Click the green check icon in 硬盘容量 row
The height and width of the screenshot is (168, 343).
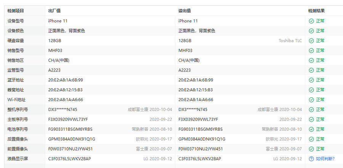click(311, 41)
